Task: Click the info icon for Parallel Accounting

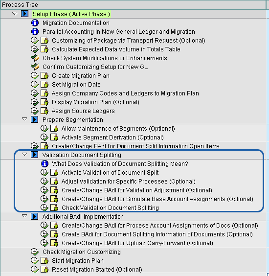Action: click(x=35, y=32)
